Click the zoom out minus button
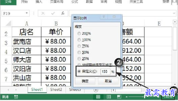Screen dimensions: 178x101 [127, 97]
